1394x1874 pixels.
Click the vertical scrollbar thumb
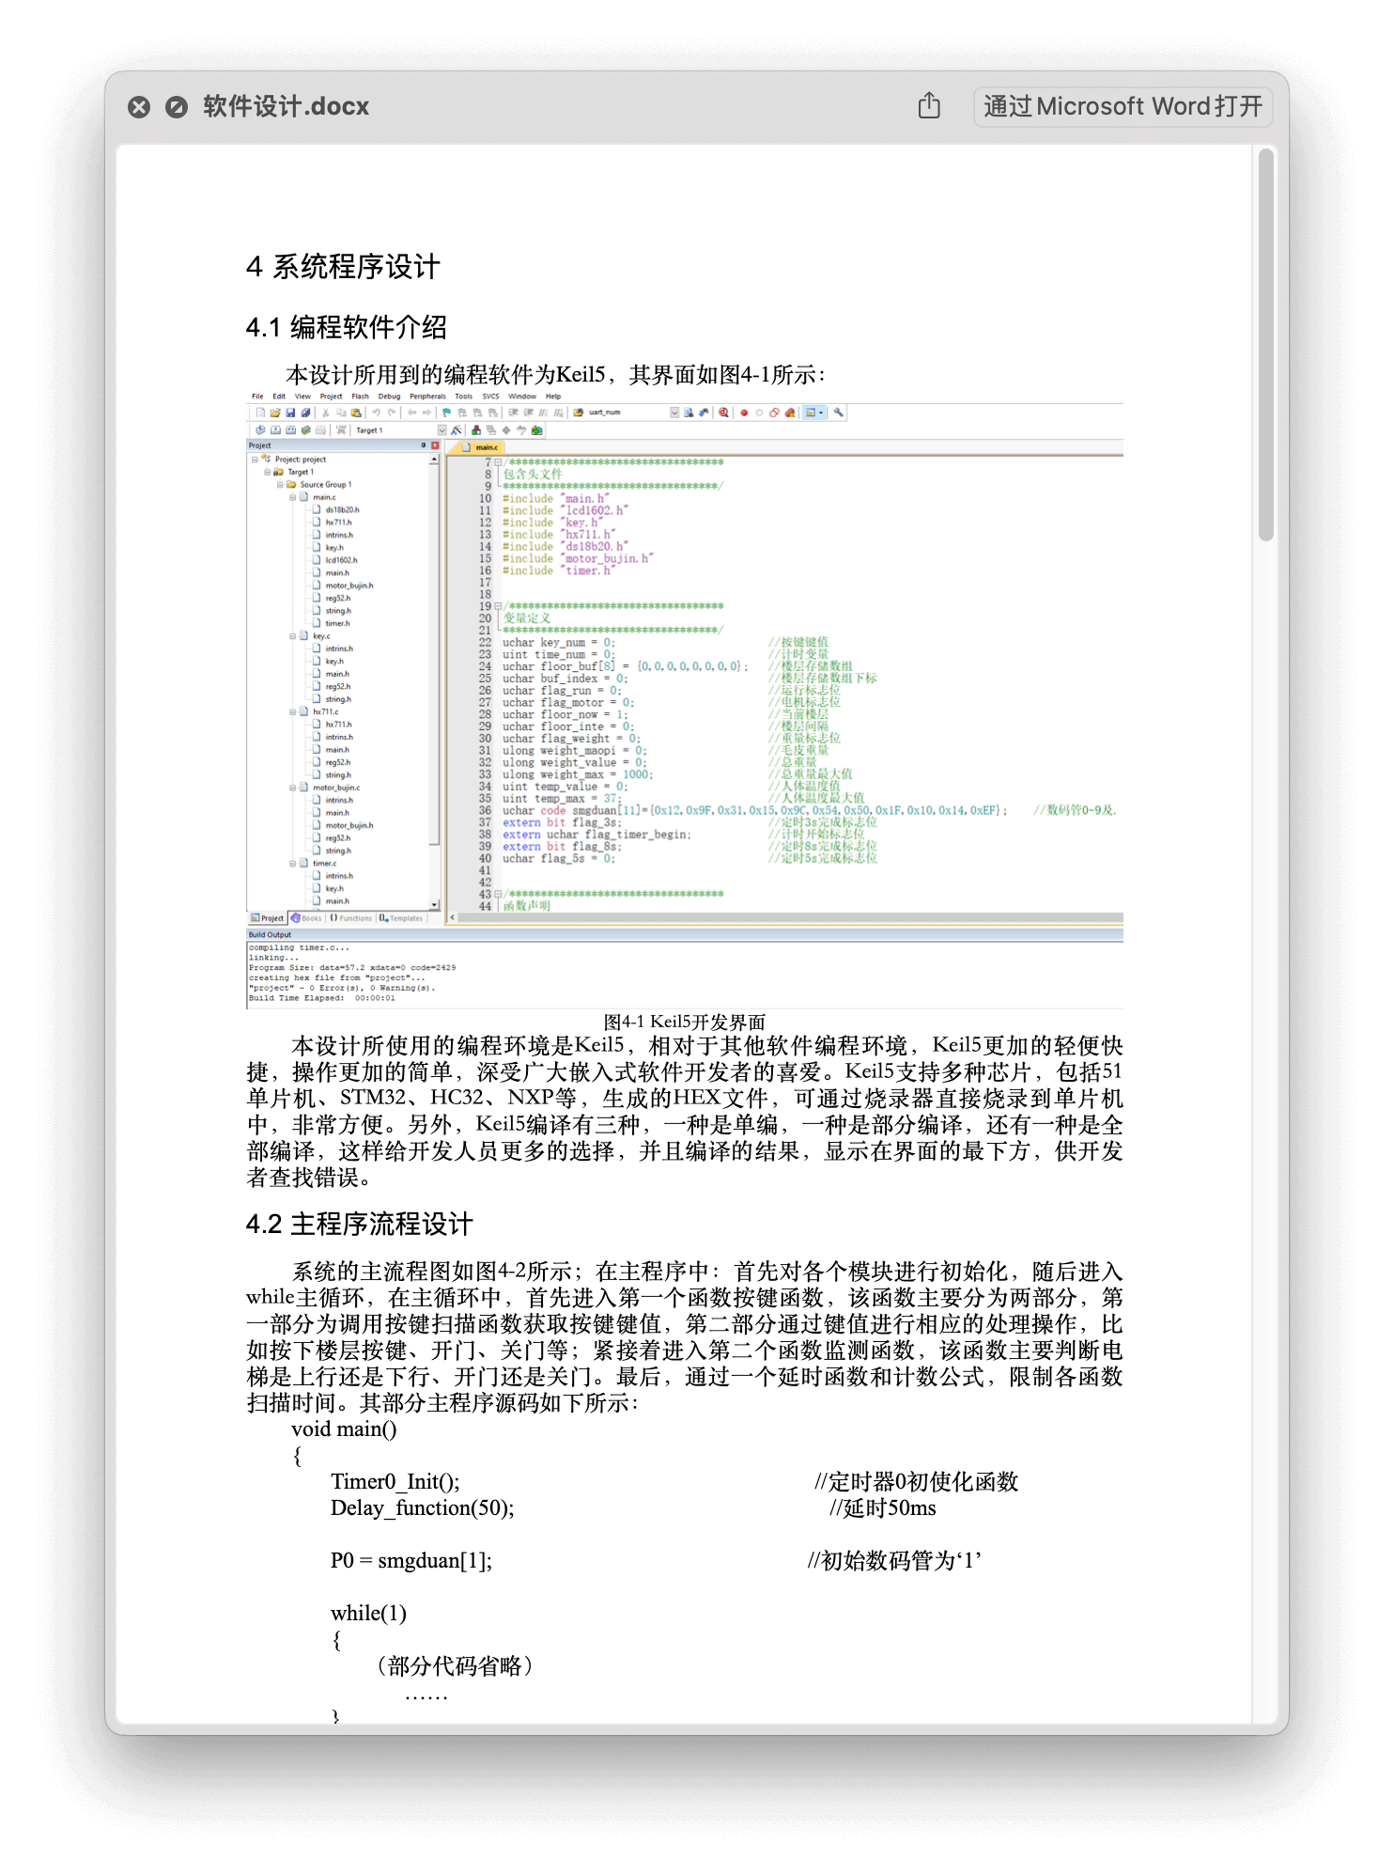coord(1265,345)
